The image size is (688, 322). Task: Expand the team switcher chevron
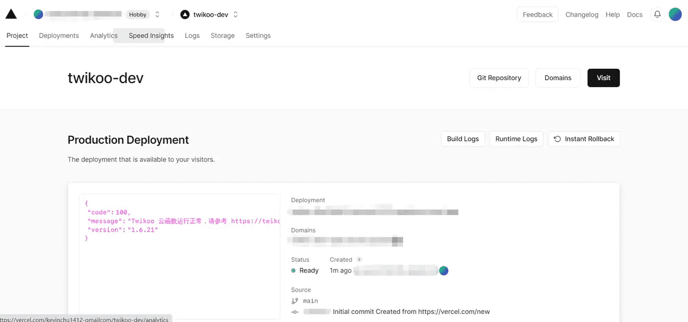click(x=158, y=14)
